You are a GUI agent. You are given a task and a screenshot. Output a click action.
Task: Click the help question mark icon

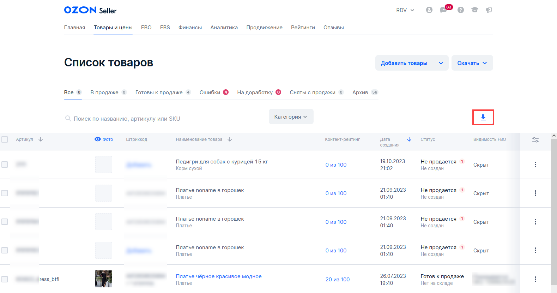pos(460,10)
